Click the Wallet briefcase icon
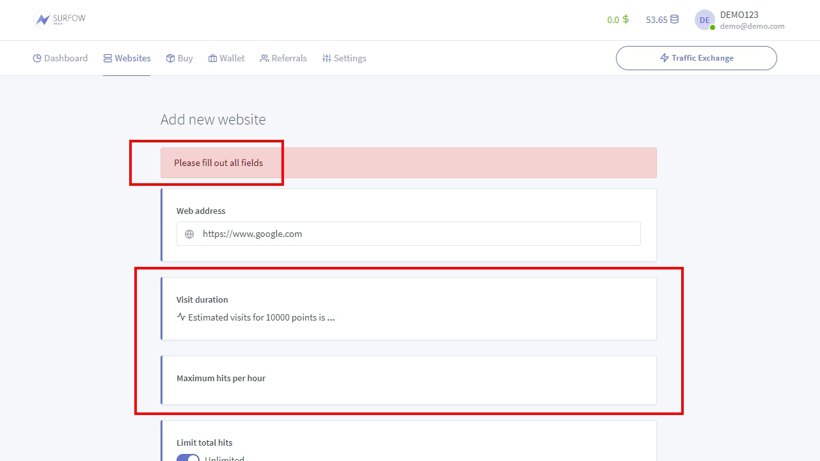Screen dimensions: 820x461 (x=212, y=58)
